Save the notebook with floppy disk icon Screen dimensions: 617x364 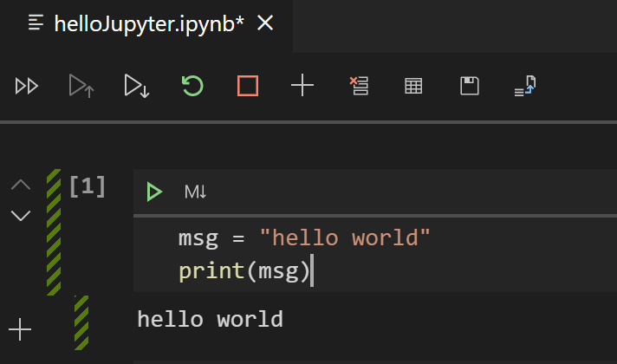click(x=469, y=86)
